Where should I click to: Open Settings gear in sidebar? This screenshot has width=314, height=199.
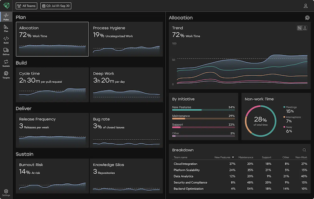click(6, 192)
